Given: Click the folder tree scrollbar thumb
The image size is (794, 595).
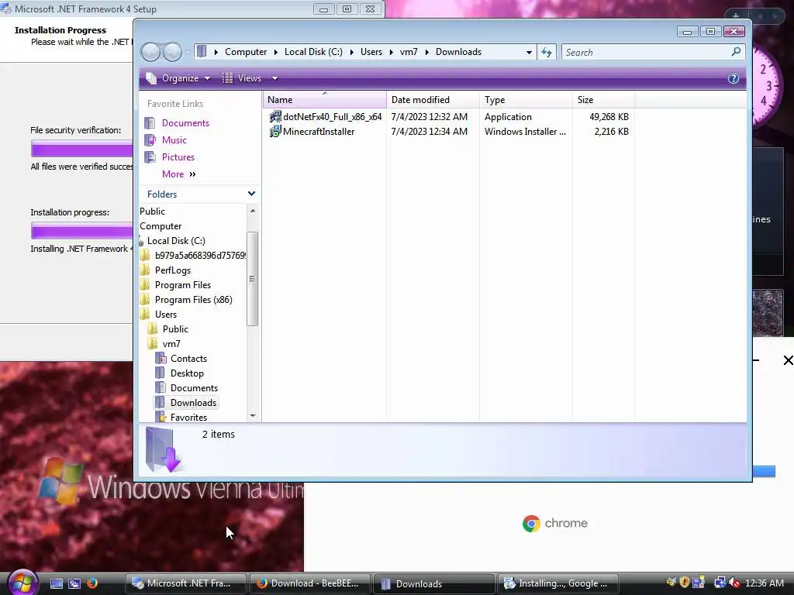Looking at the screenshot, I should coord(252,279).
